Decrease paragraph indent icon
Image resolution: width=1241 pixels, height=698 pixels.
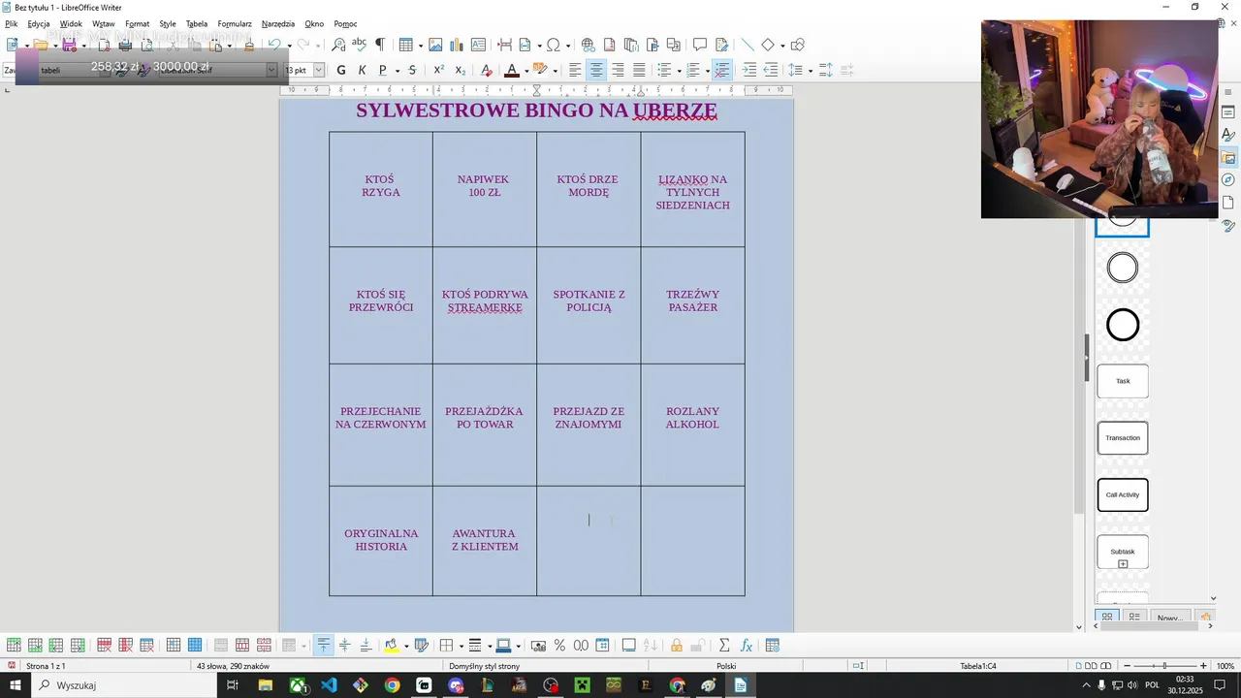770,70
